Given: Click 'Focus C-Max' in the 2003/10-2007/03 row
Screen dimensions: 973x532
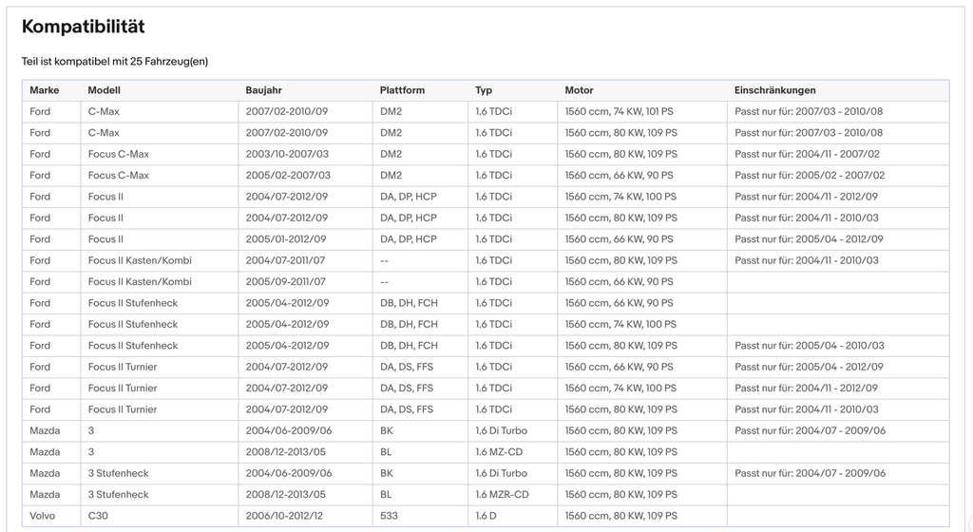Looking at the screenshot, I should [119, 154].
